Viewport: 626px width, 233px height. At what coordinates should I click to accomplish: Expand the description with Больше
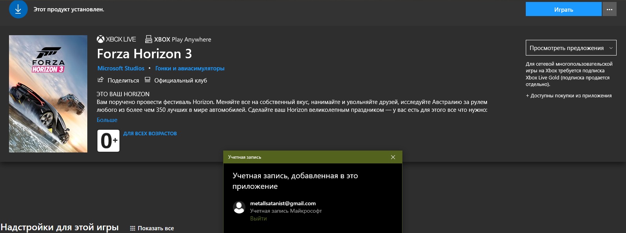[x=107, y=120]
